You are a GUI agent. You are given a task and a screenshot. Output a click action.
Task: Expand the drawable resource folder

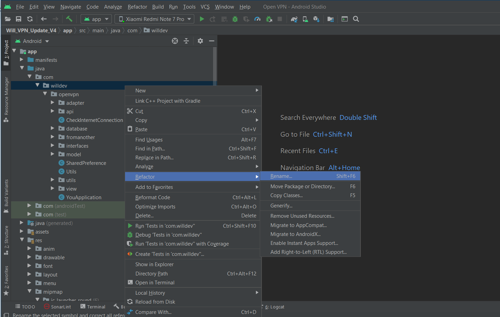pos(30,257)
